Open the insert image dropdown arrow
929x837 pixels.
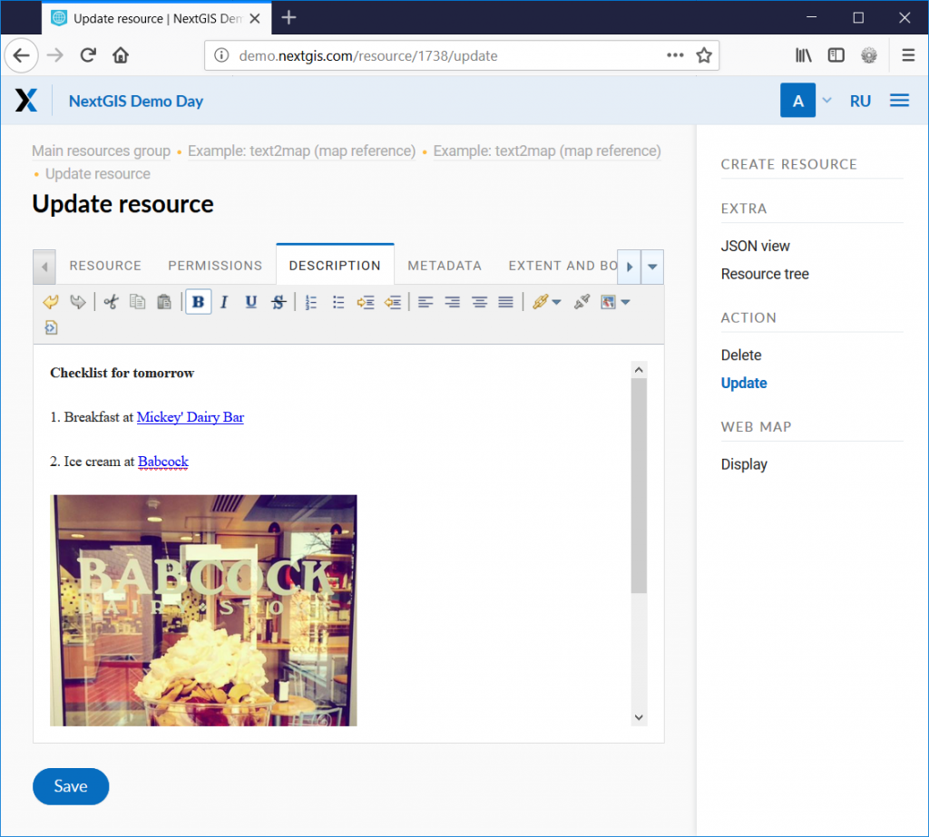pyautogui.click(x=625, y=302)
